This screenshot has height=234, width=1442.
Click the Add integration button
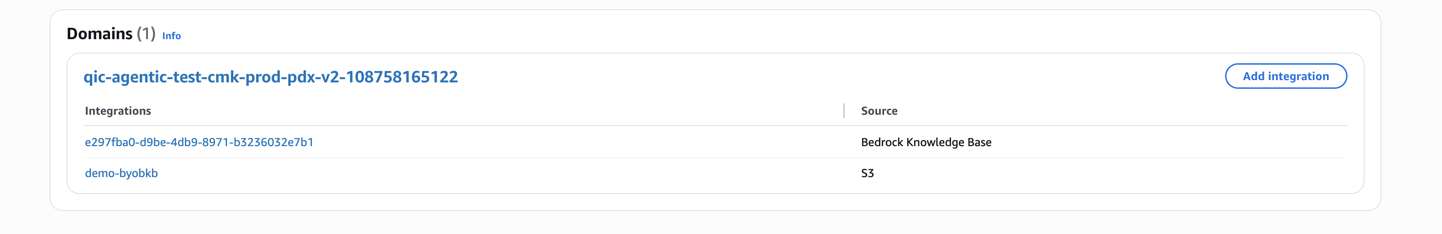coord(1285,76)
